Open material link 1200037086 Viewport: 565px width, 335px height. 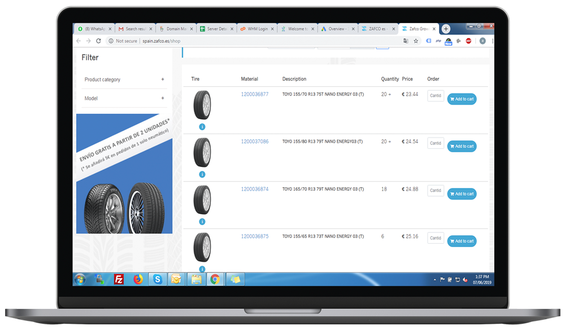click(x=255, y=142)
